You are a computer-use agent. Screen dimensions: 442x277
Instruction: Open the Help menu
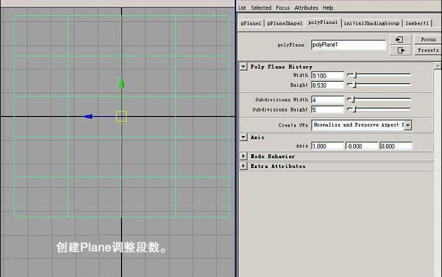point(328,8)
